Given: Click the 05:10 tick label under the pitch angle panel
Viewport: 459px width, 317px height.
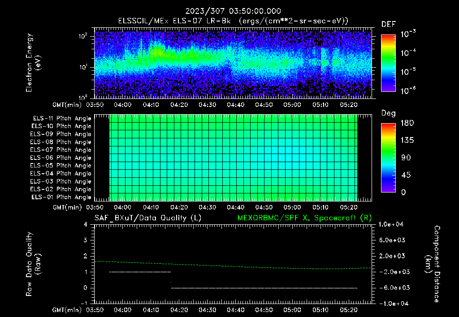Looking at the screenshot, I should click(320, 208).
